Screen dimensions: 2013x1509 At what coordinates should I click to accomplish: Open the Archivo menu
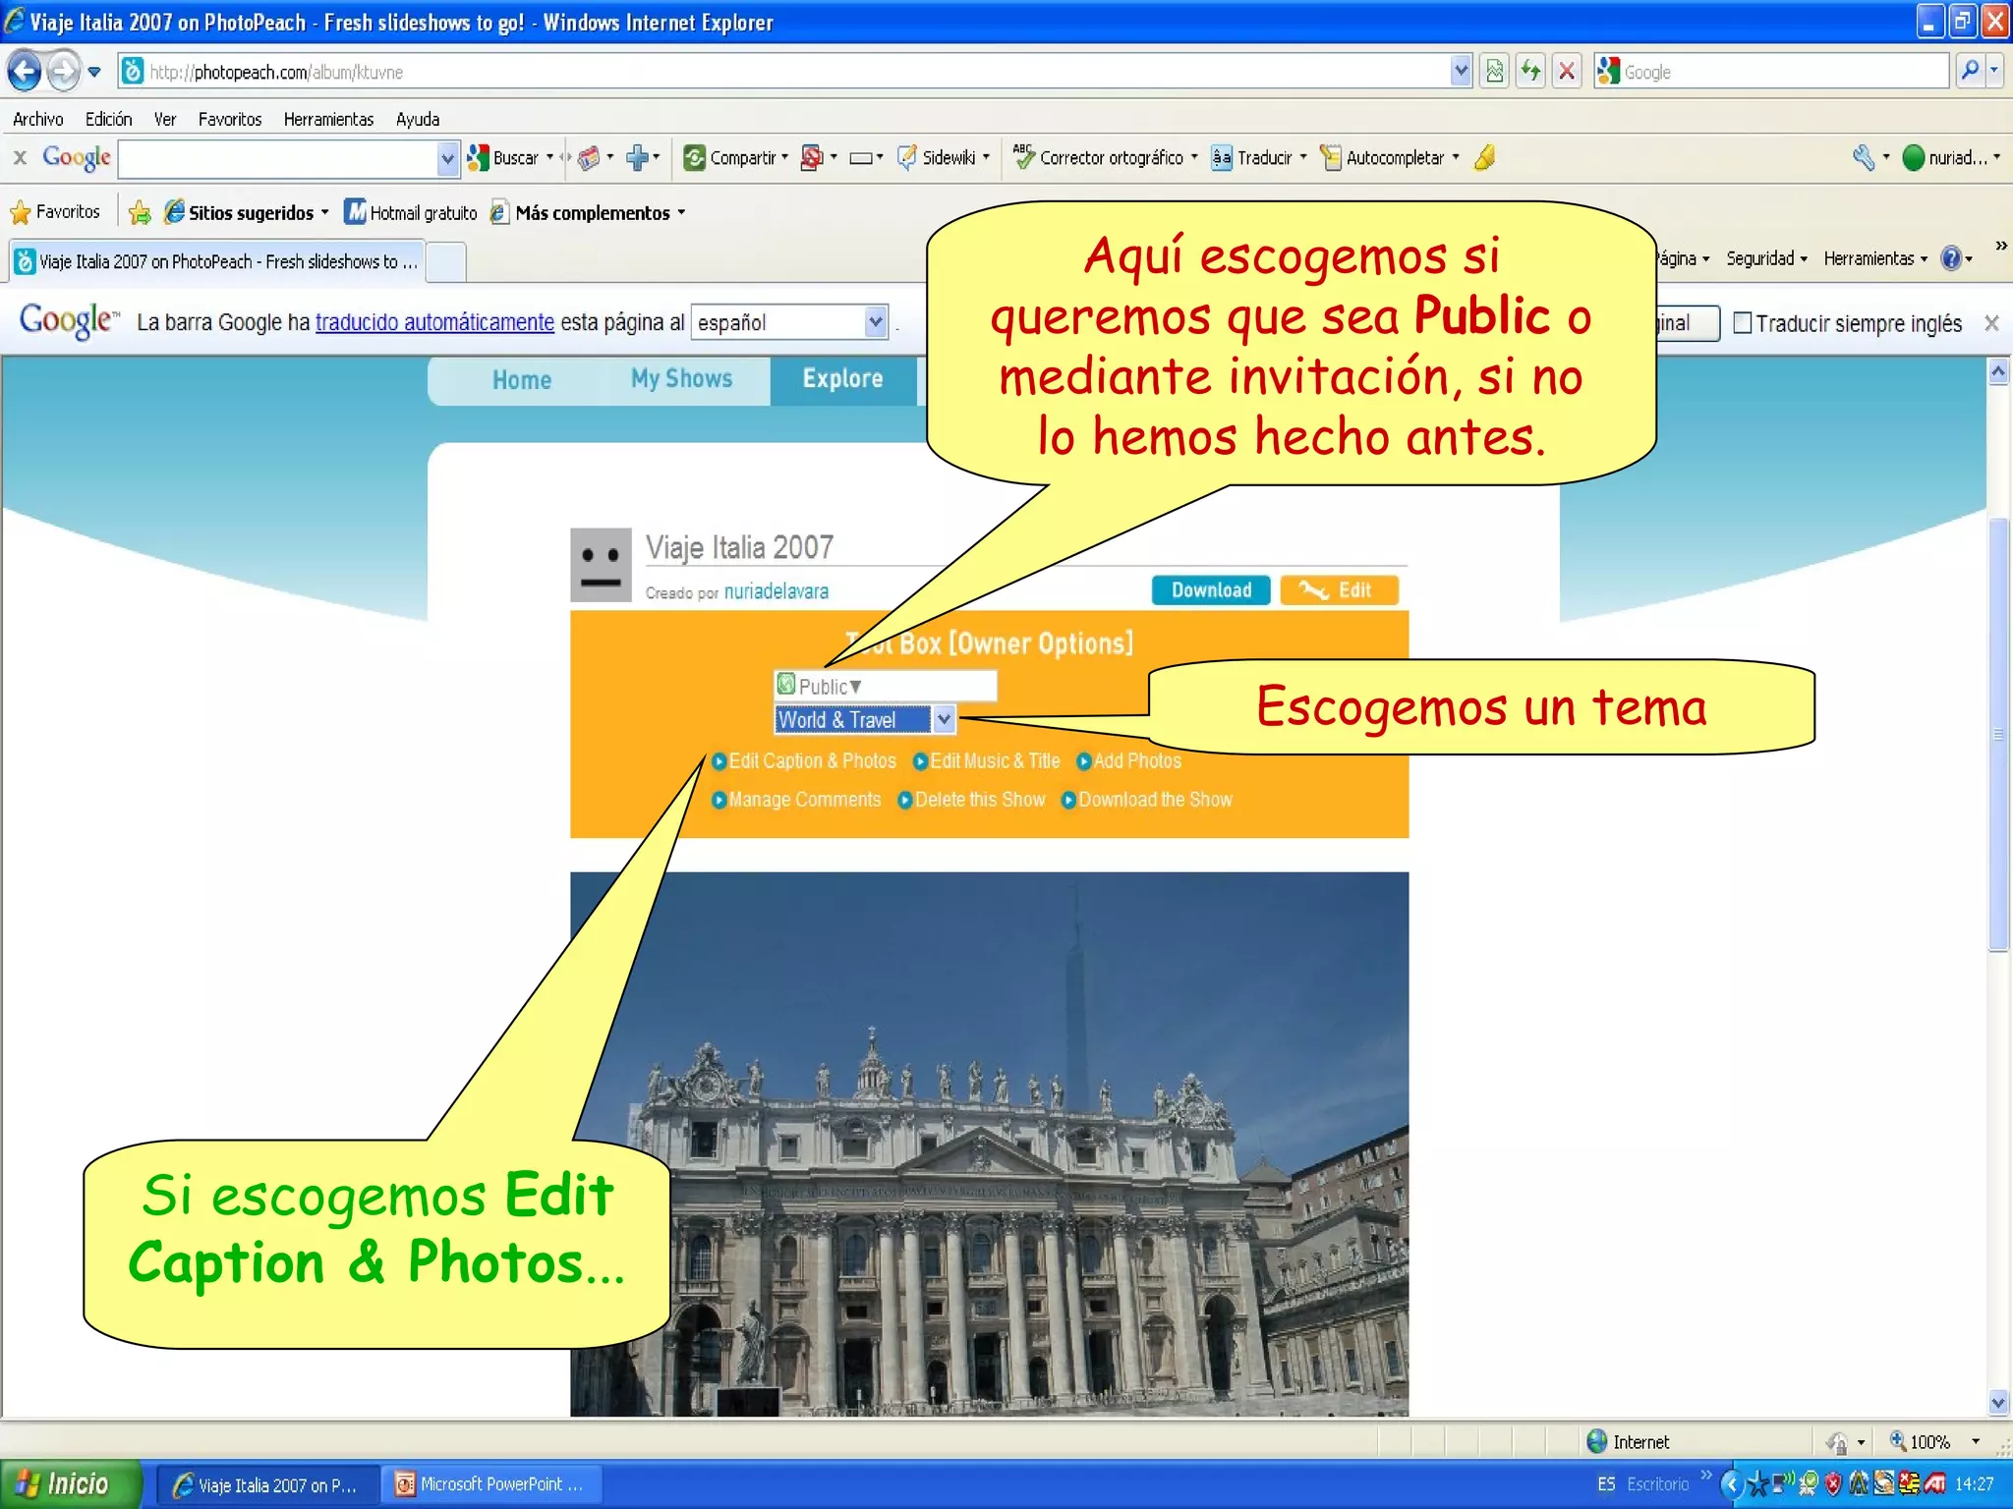click(38, 119)
